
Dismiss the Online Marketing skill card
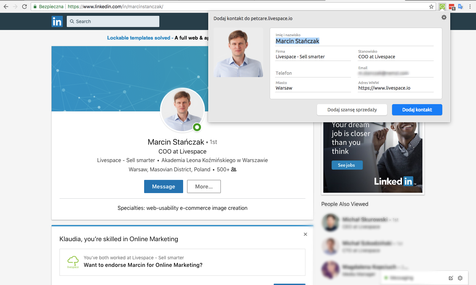point(305,234)
